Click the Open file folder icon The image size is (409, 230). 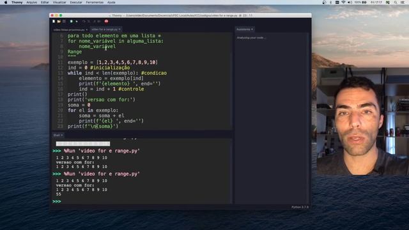pos(59,21)
